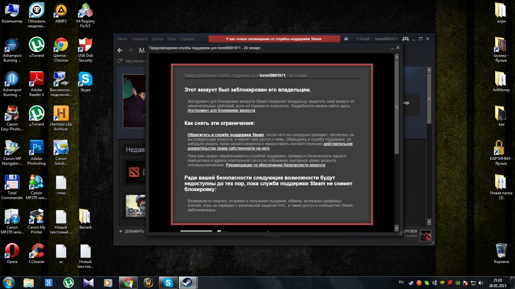
Task: Click the support dialog scrollbar thumb
Action: tap(397, 107)
